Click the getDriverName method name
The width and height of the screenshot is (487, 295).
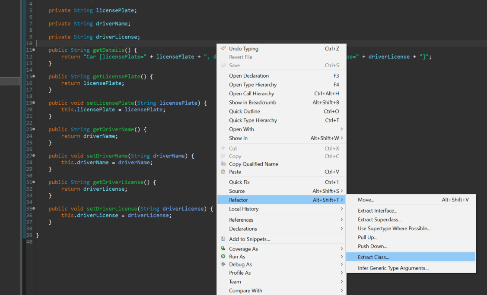[113, 129]
